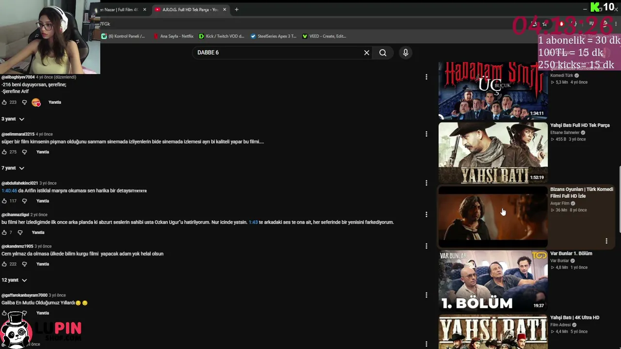Open the title Yahşi Batı Full HD Tek Parça

[580, 126]
